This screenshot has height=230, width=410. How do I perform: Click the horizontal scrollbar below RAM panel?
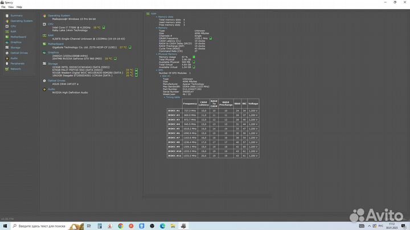[x=207, y=196]
